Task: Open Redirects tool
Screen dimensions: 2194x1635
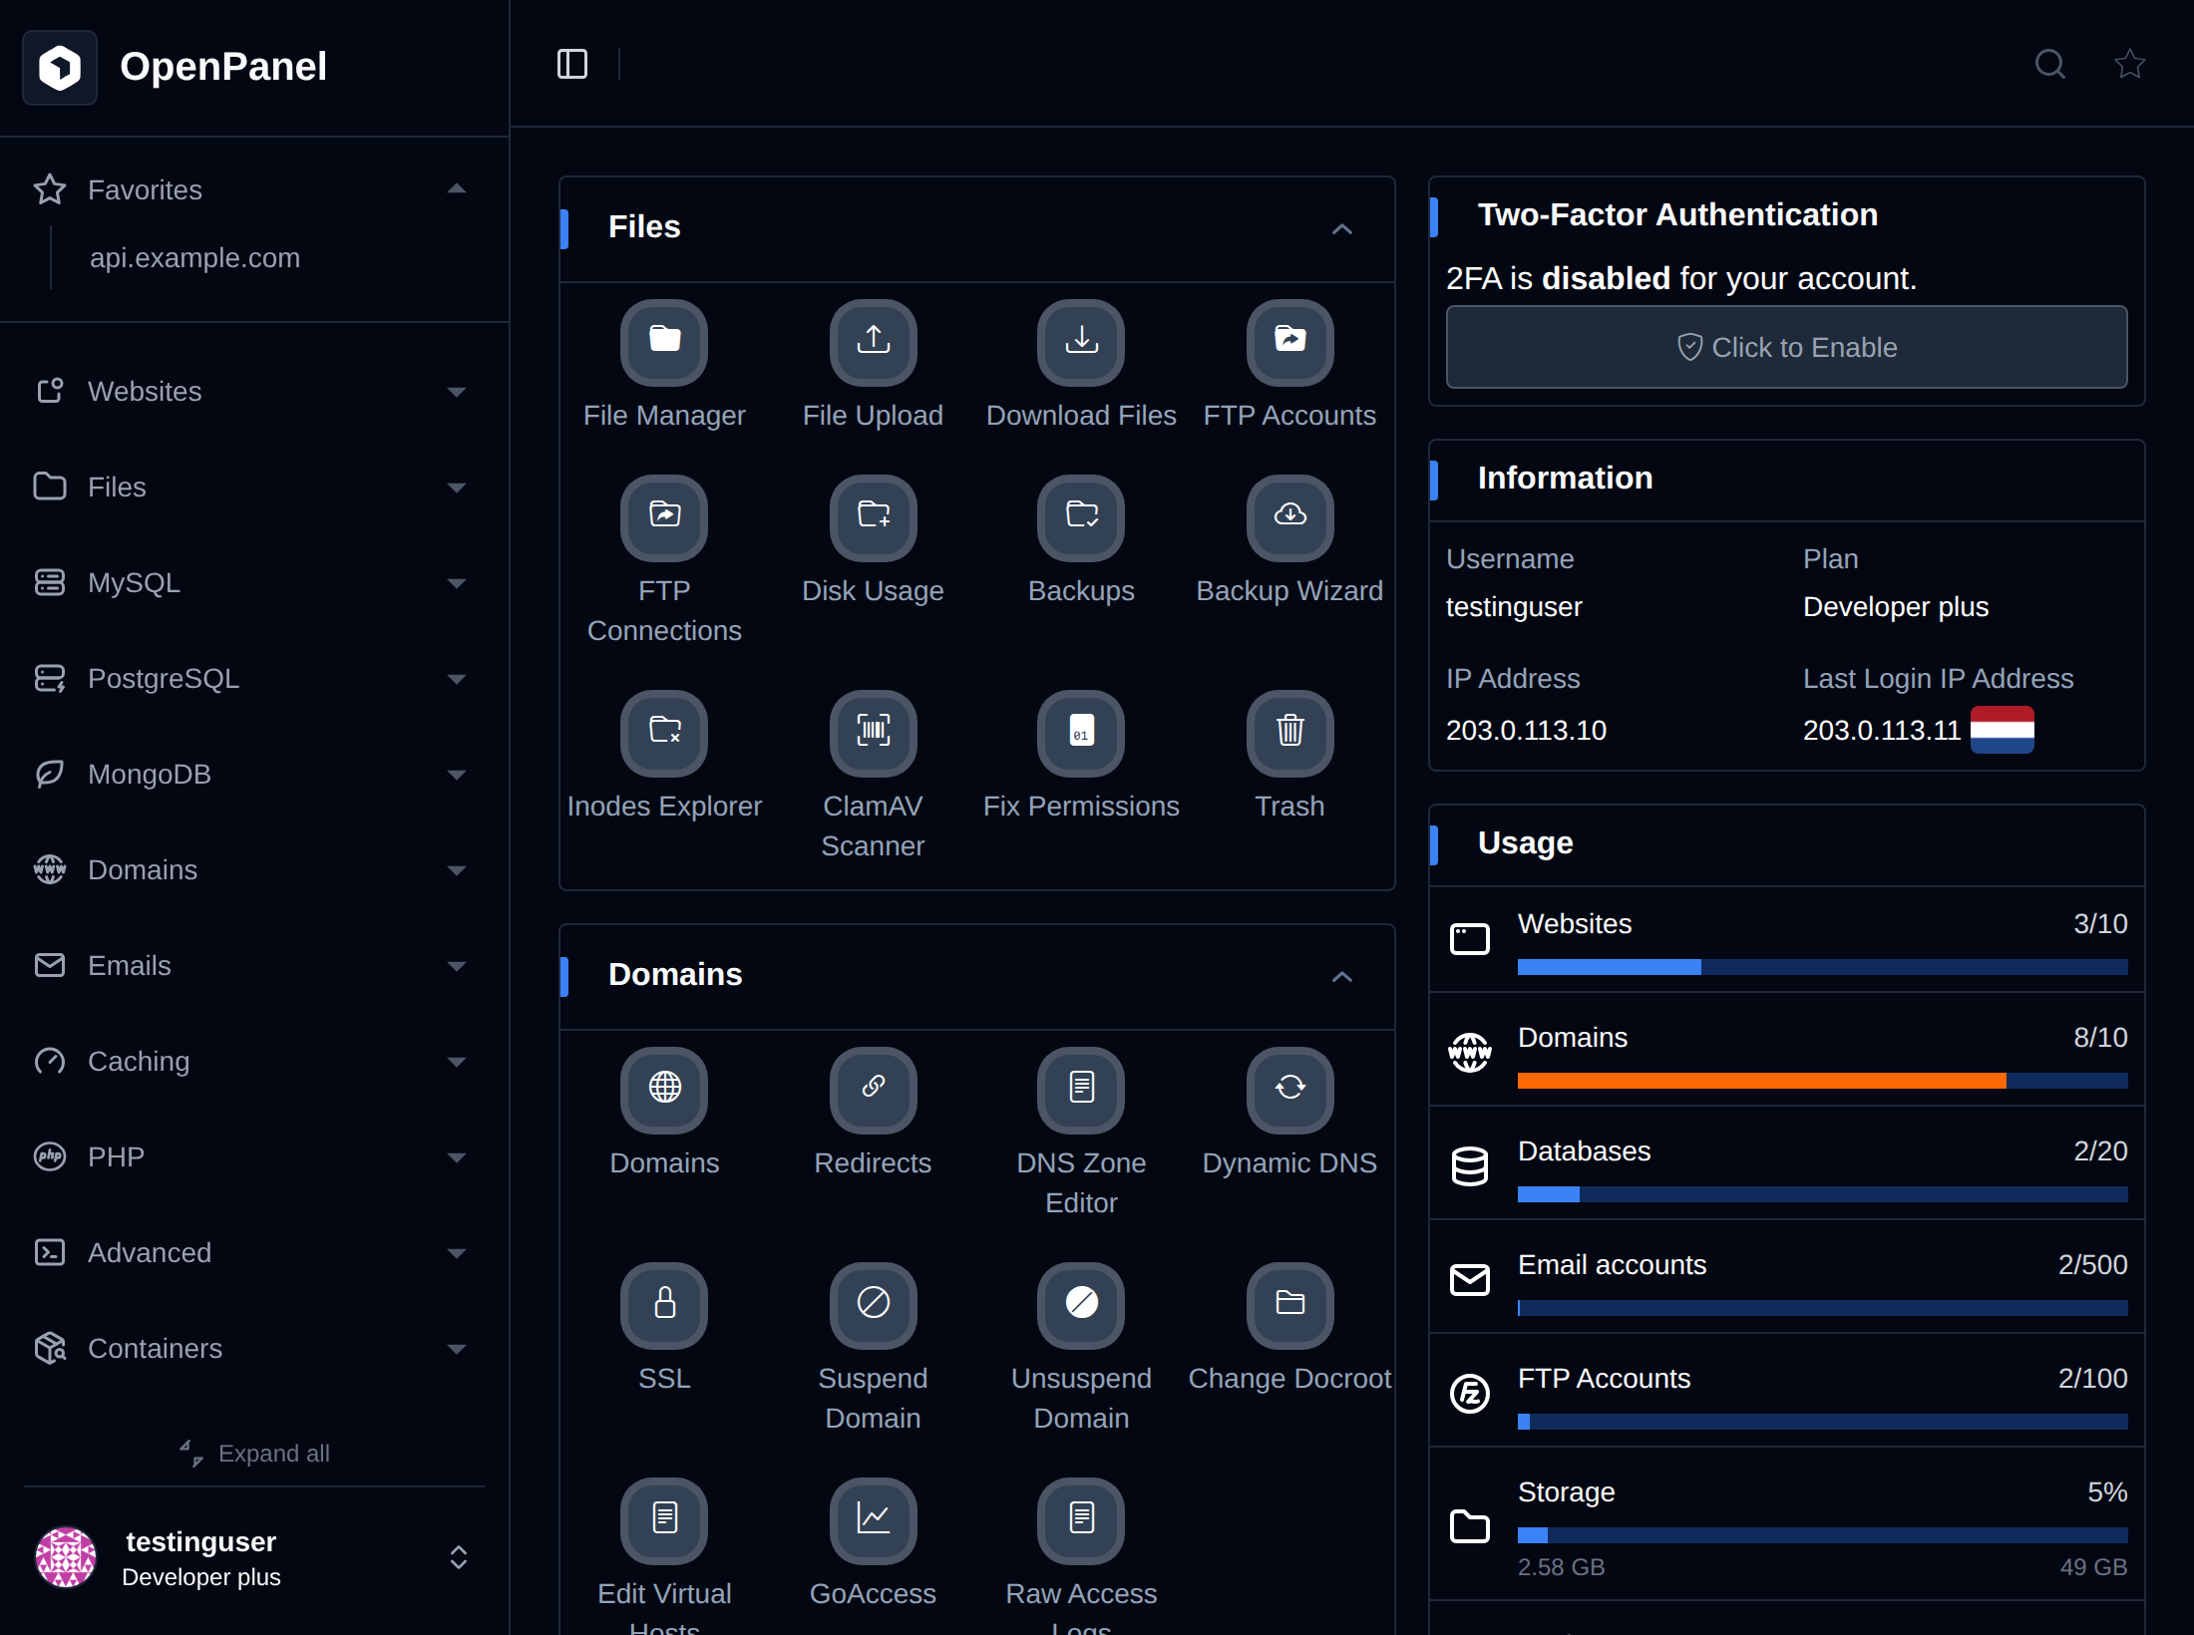Action: point(873,1090)
